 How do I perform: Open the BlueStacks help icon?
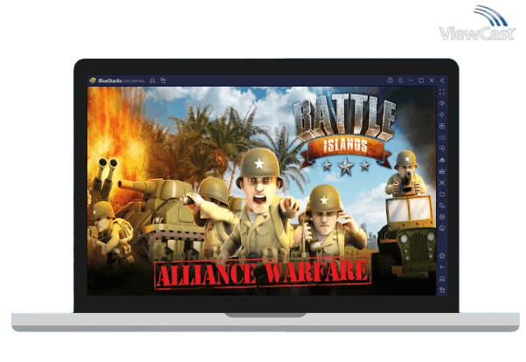[x=390, y=80]
